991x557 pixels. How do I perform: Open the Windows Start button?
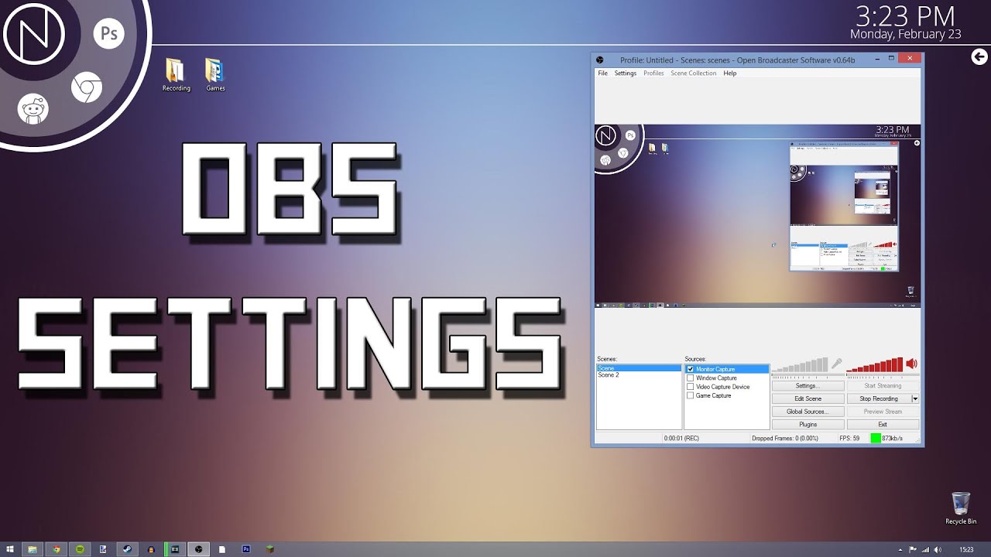[10, 549]
